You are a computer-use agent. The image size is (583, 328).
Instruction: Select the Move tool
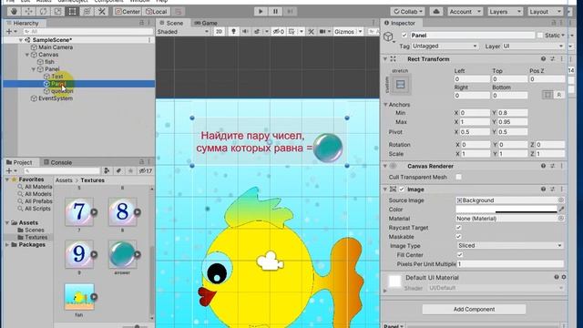pos(28,12)
